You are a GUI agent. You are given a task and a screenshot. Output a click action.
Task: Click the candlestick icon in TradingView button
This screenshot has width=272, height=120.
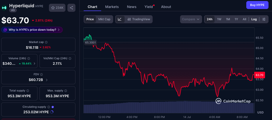point(129,19)
